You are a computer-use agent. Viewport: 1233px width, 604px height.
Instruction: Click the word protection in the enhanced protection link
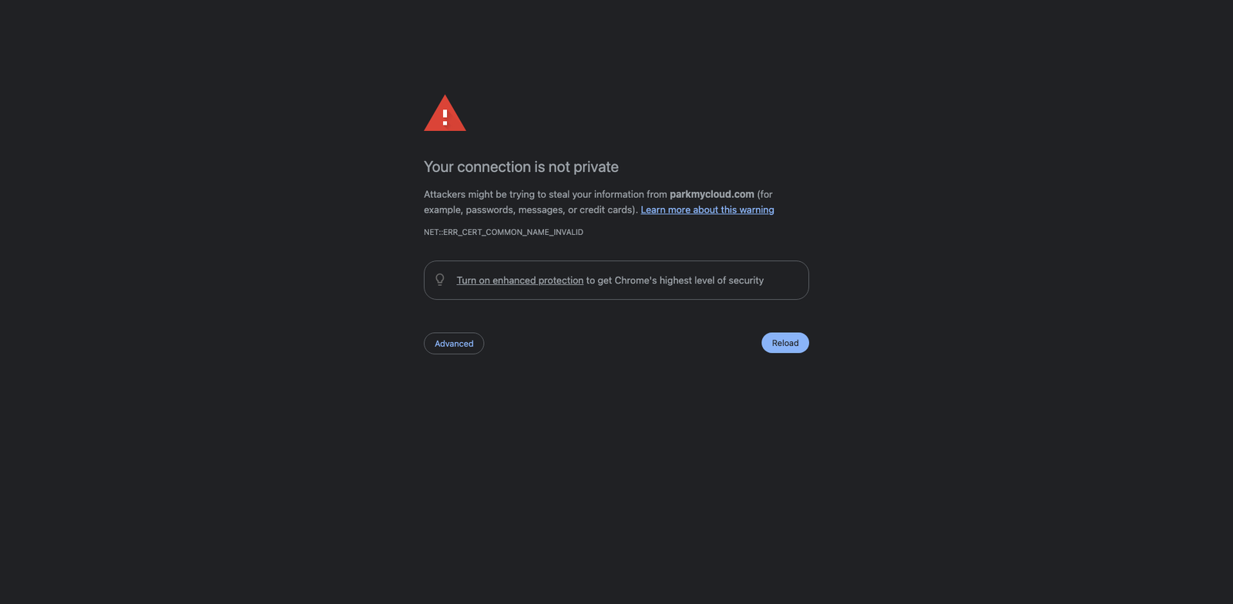click(x=561, y=280)
